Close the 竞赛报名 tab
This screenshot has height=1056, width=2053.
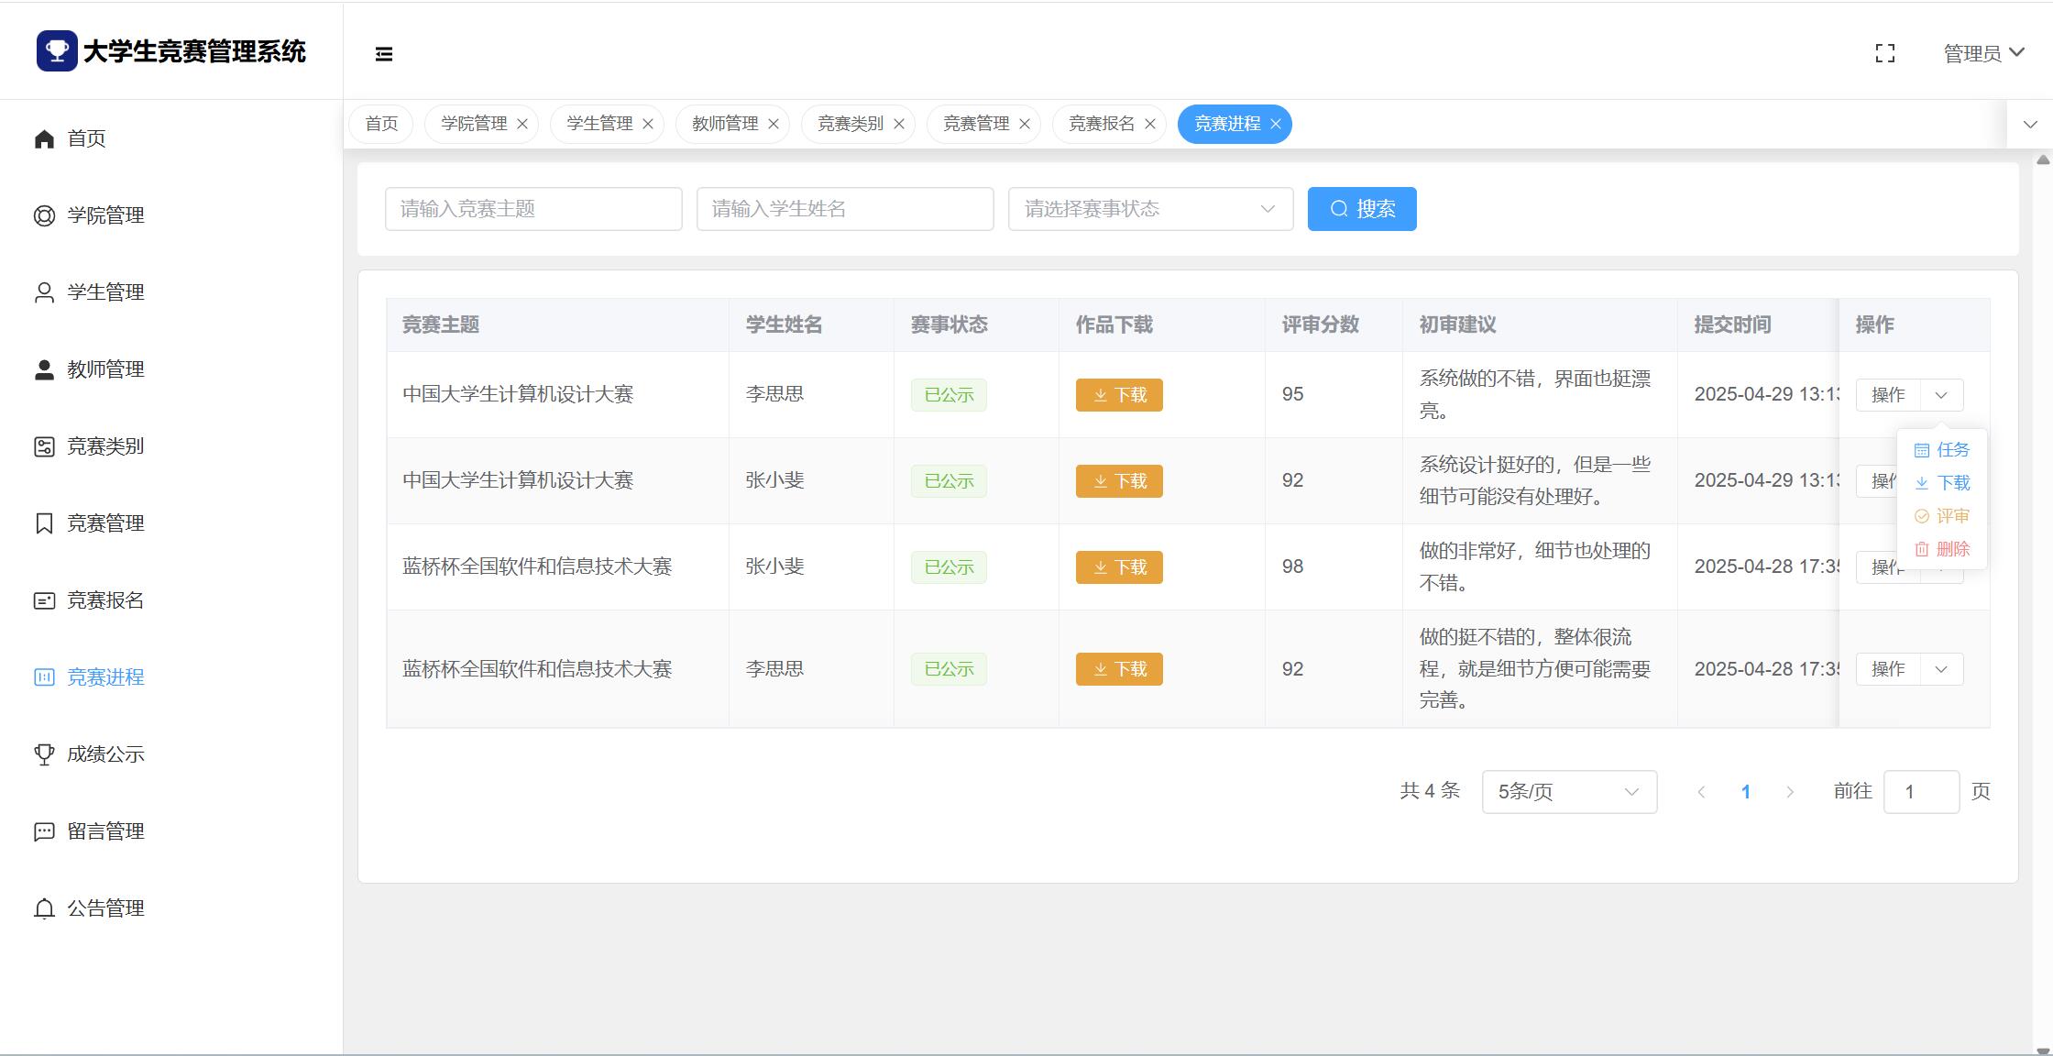point(1149,124)
